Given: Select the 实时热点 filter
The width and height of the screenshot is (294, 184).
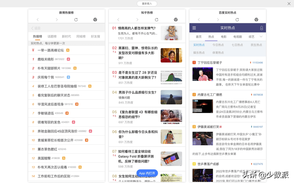Looking at the screenshot, I should [199, 45].
